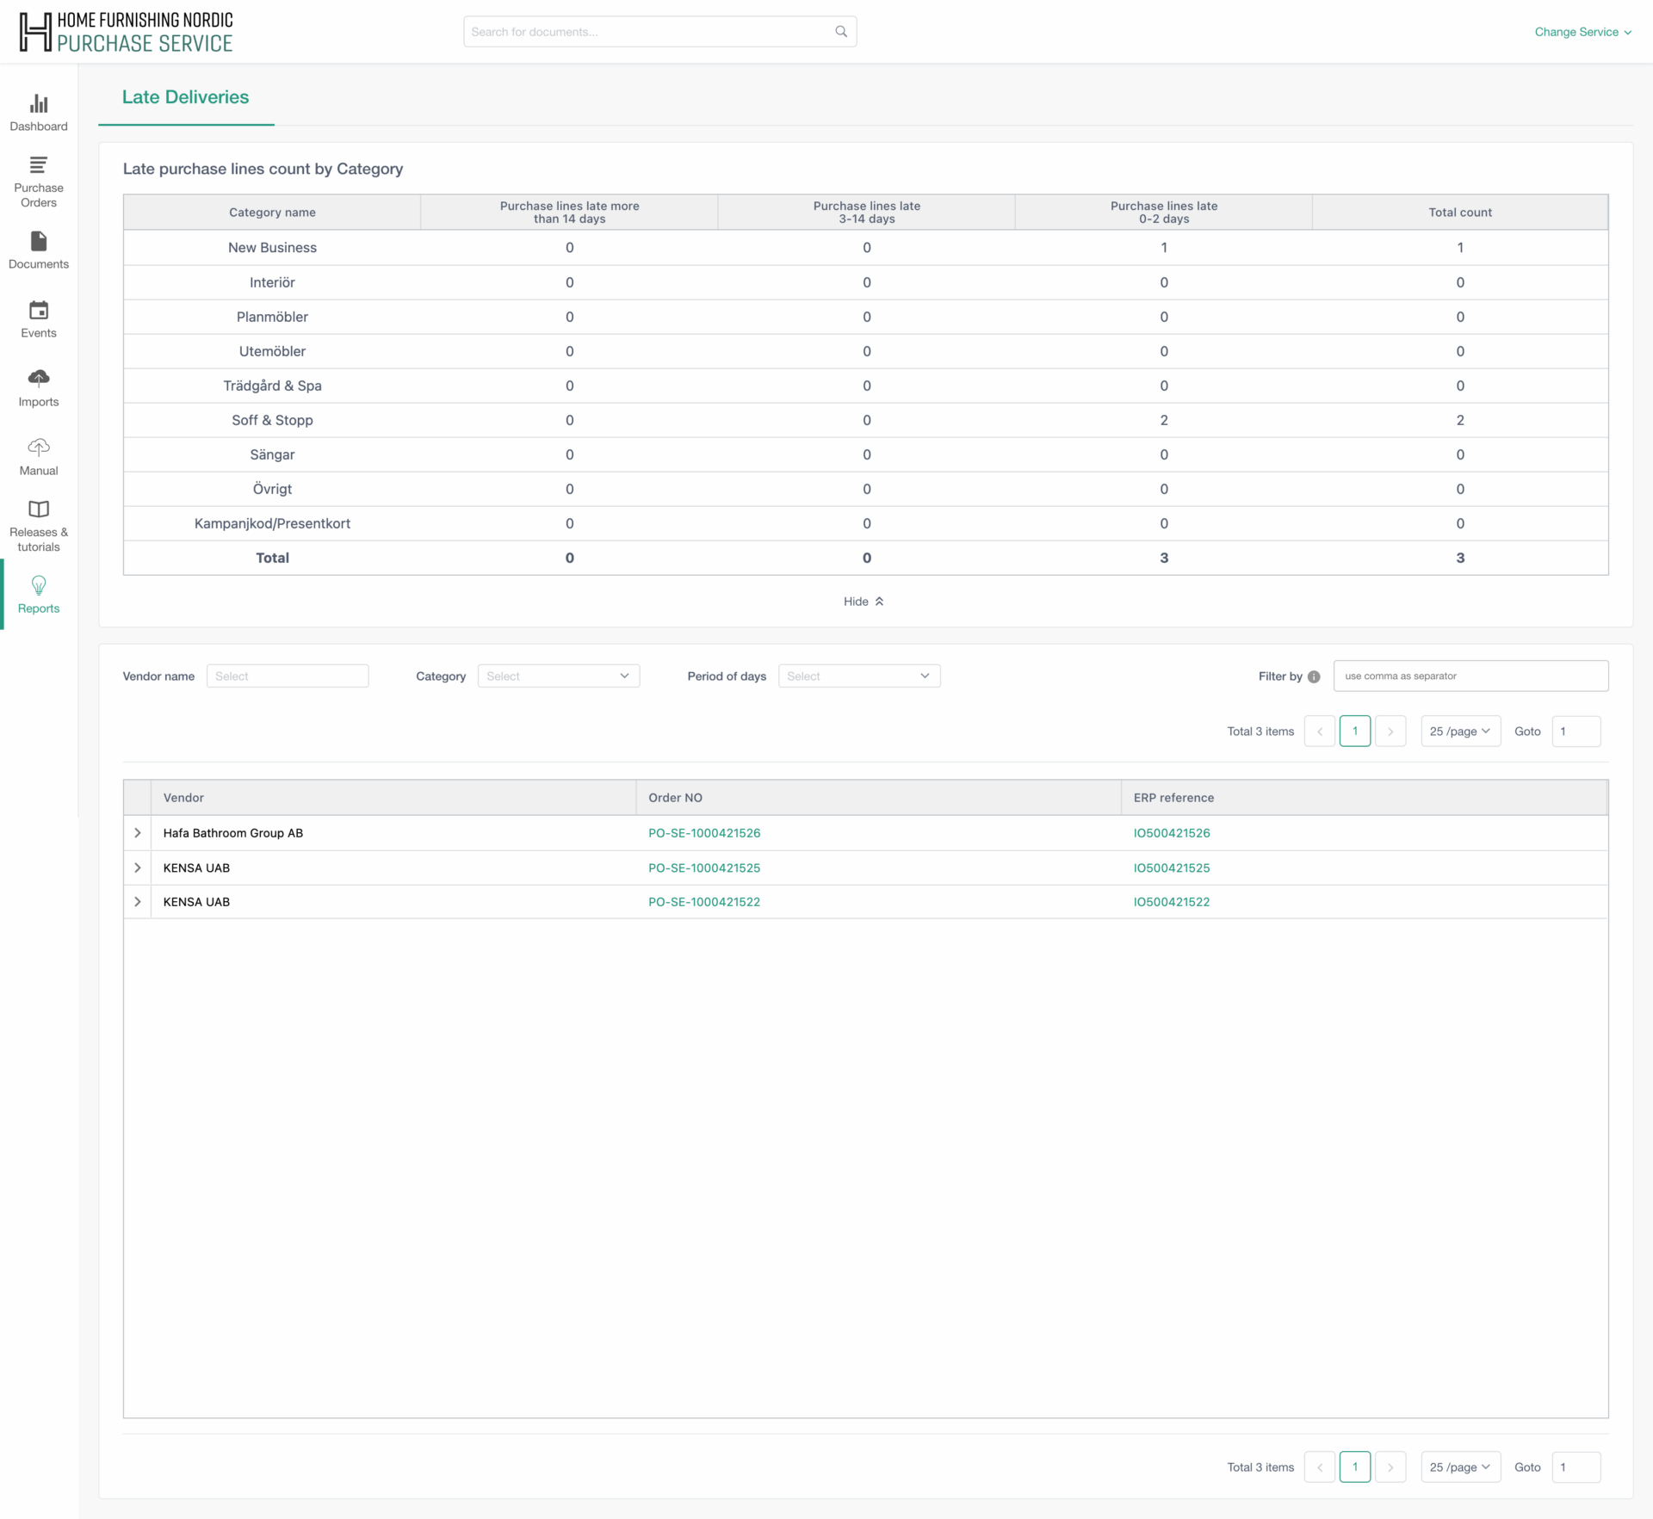Open top 25 /page size dropdown
The width and height of the screenshot is (1653, 1519).
click(x=1460, y=732)
